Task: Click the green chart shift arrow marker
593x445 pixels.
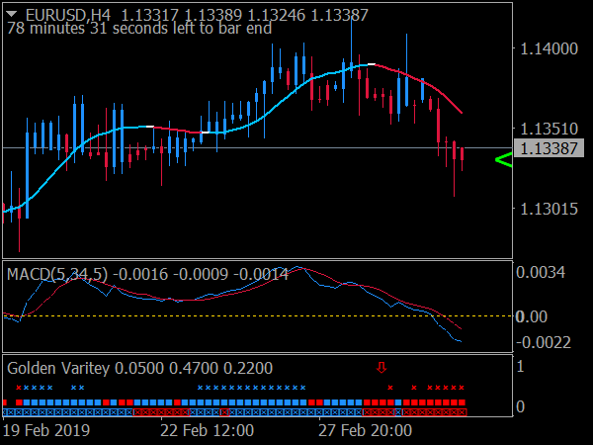Action: pyautogui.click(x=504, y=159)
